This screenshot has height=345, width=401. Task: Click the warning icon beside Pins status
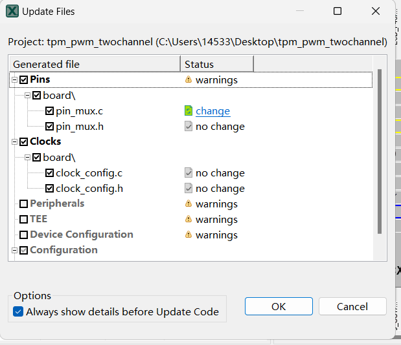[189, 80]
